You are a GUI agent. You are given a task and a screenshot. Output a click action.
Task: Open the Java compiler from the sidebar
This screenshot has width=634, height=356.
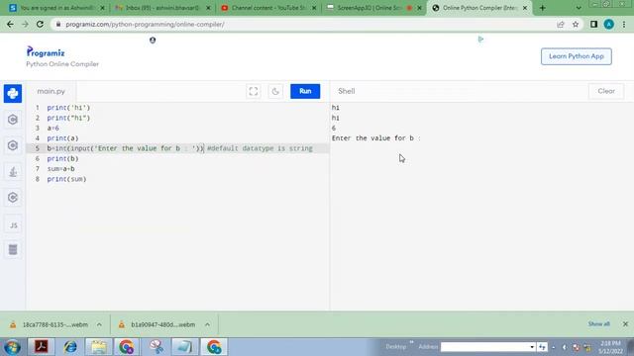(x=13, y=171)
